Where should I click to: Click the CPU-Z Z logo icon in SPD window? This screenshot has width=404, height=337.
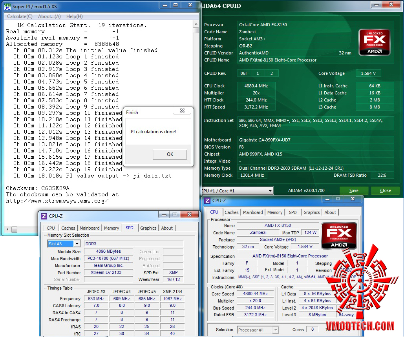pos(44,216)
